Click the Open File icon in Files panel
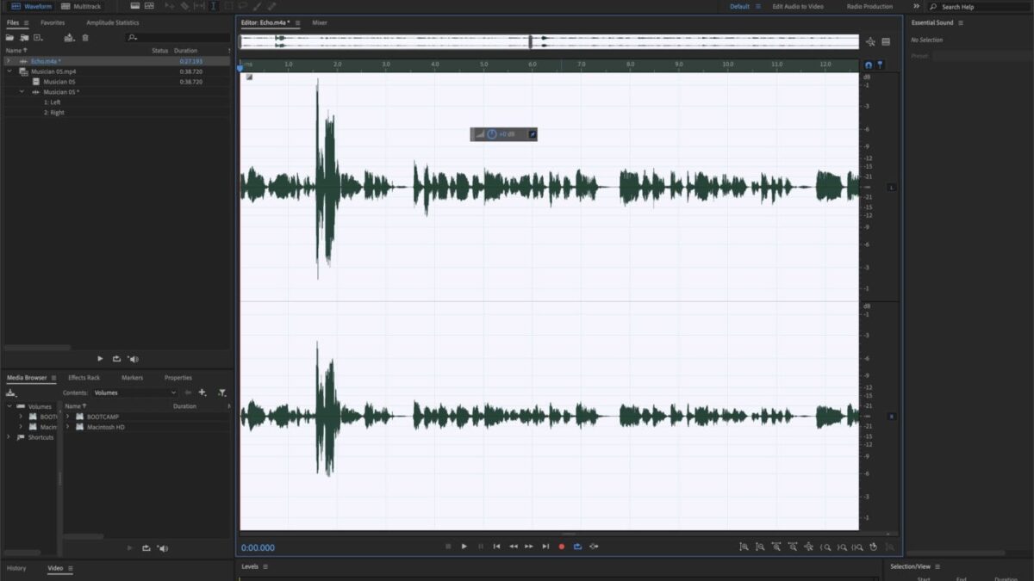The width and height of the screenshot is (1034, 581). click(x=10, y=37)
